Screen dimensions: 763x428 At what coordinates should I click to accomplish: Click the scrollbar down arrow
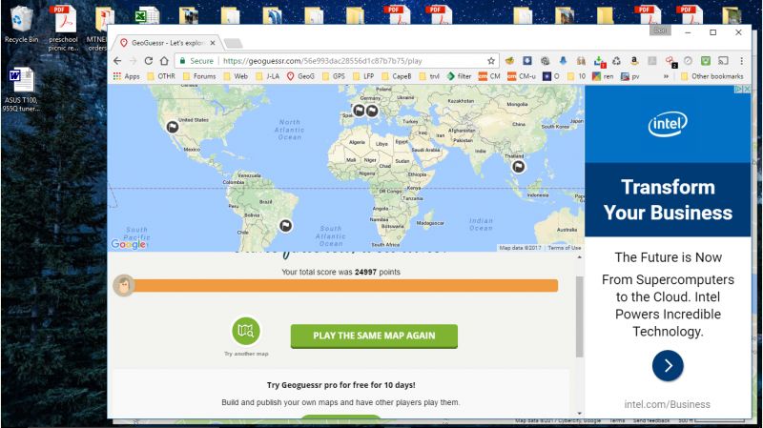(579, 414)
